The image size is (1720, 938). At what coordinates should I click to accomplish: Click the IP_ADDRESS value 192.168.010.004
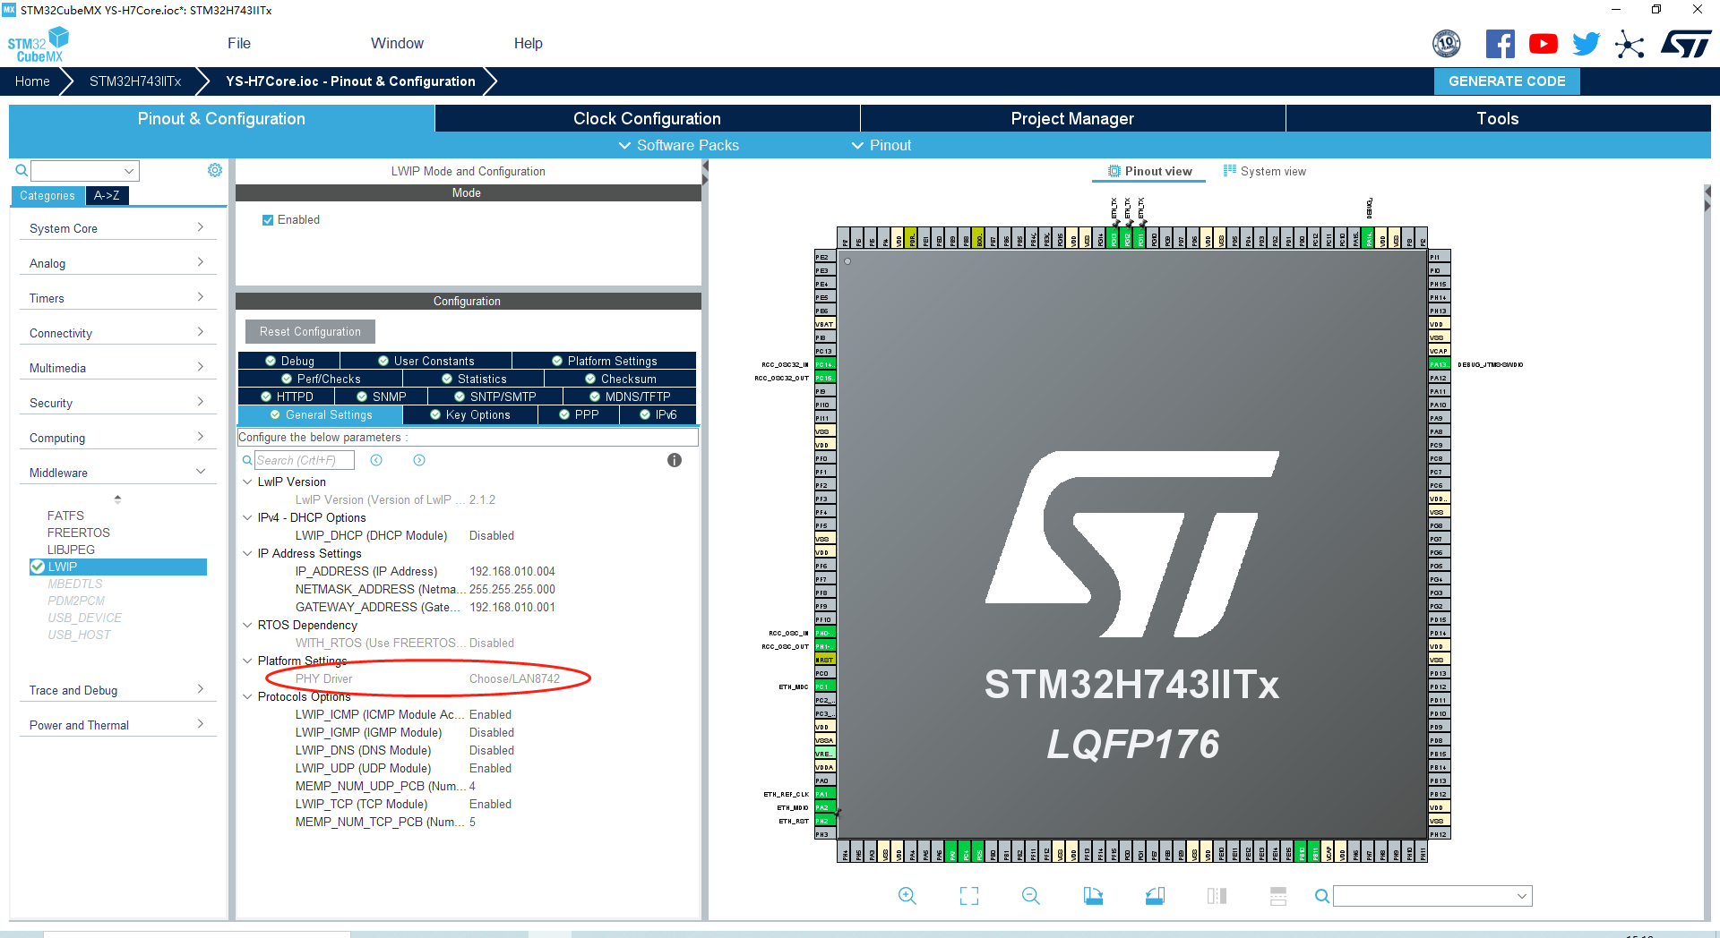tap(512, 571)
